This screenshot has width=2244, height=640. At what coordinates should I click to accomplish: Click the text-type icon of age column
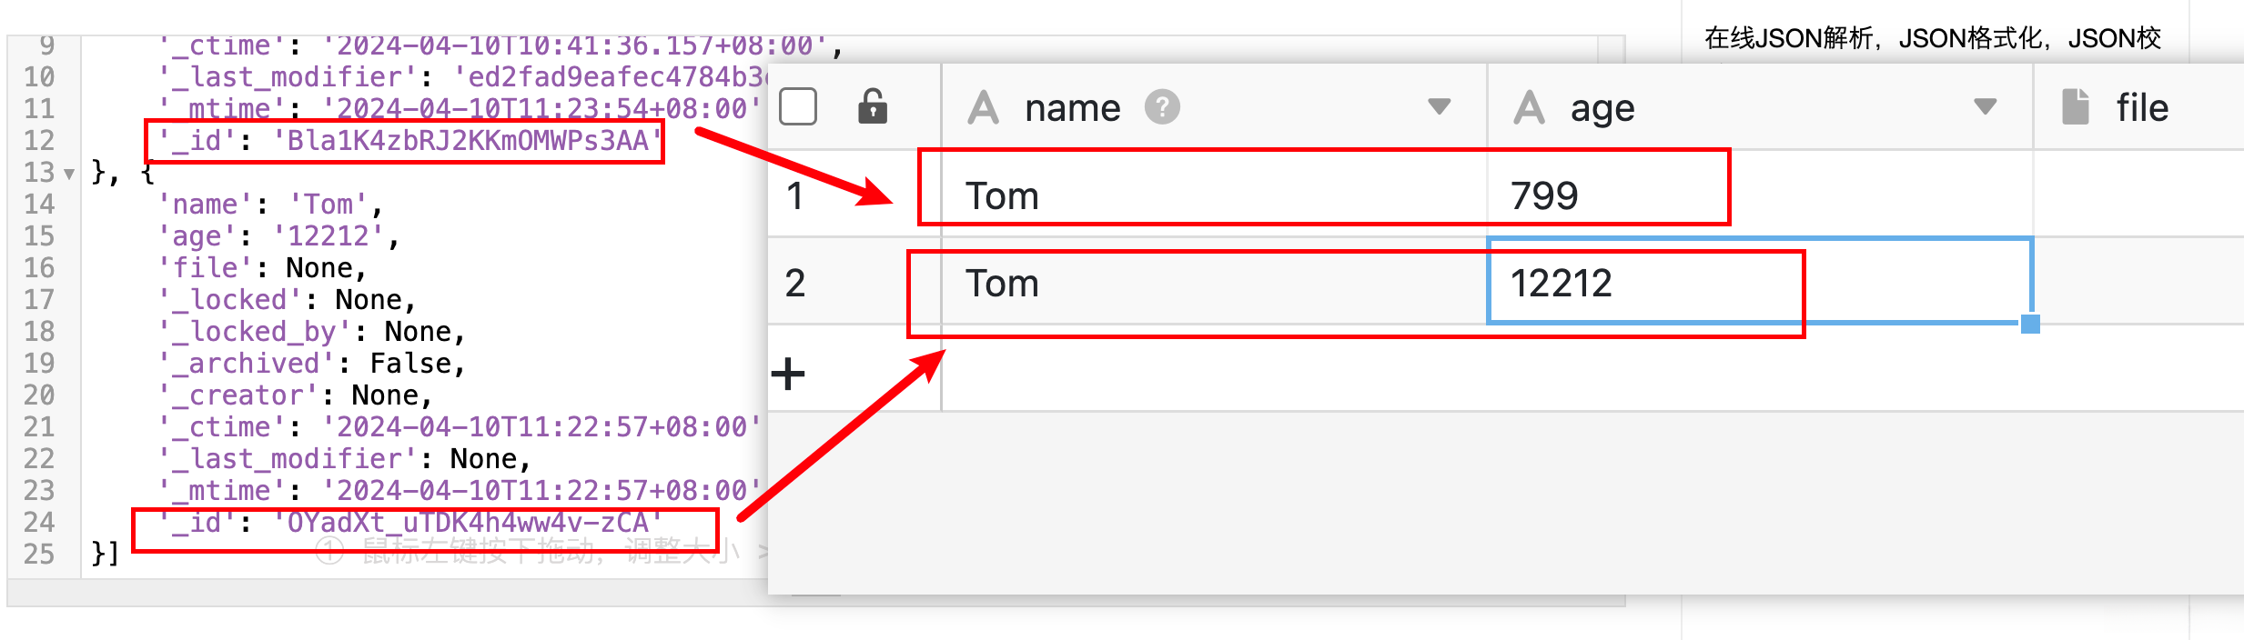(x=1529, y=107)
